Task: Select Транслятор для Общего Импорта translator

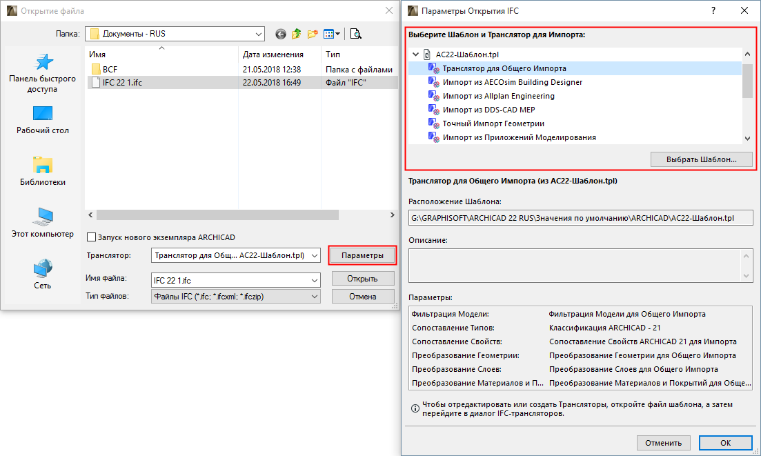Action: [x=575, y=68]
